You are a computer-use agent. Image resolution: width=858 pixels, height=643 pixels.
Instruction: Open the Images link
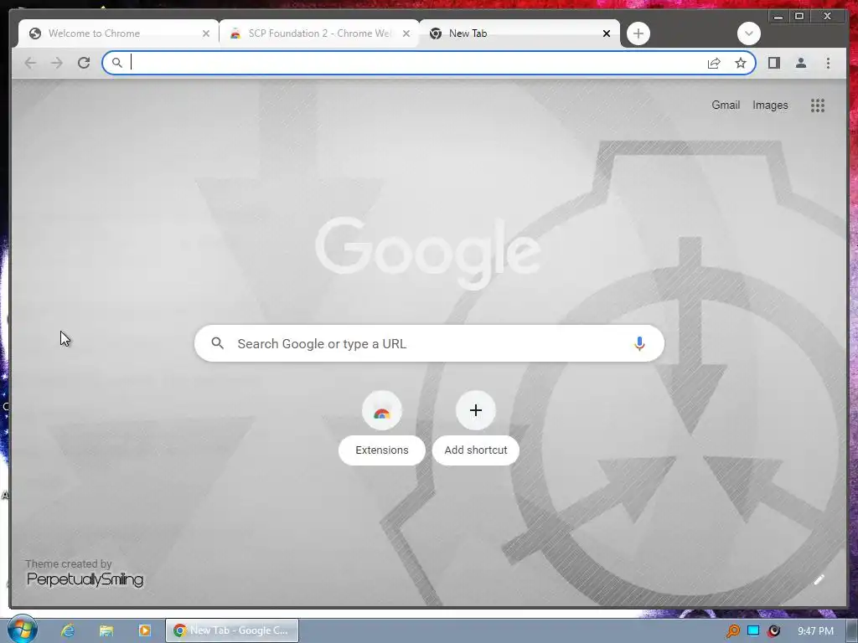point(770,105)
